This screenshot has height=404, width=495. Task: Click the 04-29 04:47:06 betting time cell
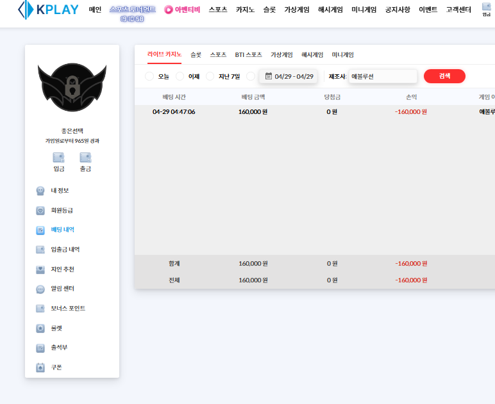click(174, 112)
